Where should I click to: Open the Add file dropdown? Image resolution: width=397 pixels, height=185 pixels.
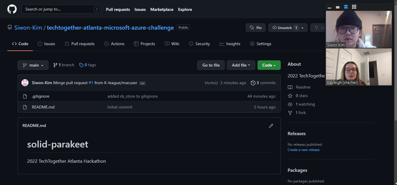(241, 65)
